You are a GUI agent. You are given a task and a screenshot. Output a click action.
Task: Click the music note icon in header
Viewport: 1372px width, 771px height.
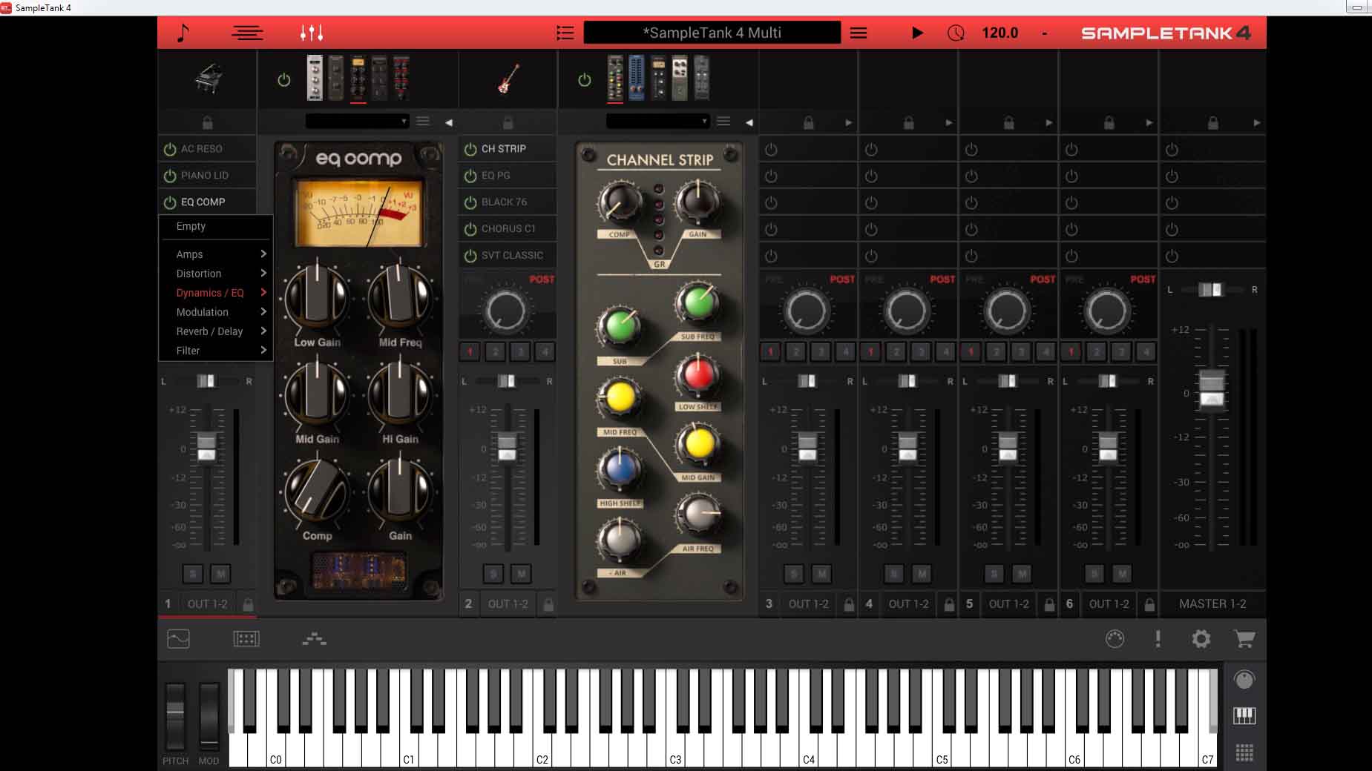(183, 33)
